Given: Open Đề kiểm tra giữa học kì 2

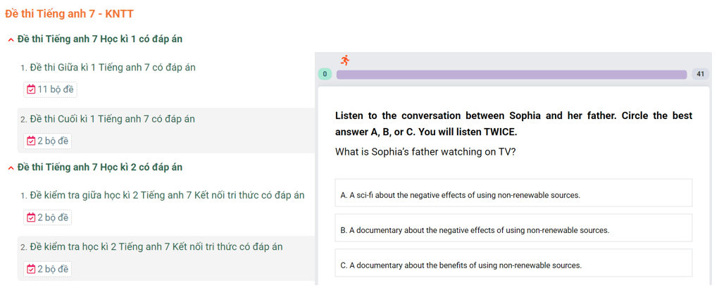Looking at the screenshot, I should (167, 196).
